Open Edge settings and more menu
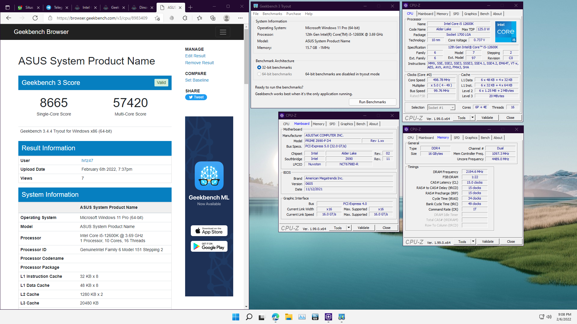 [x=240, y=18]
